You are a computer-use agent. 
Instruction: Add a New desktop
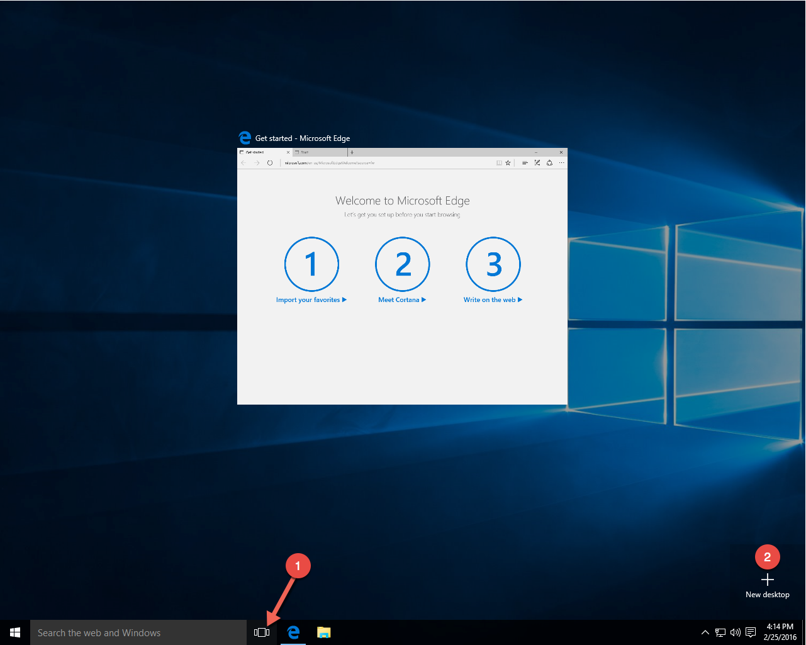(x=768, y=585)
